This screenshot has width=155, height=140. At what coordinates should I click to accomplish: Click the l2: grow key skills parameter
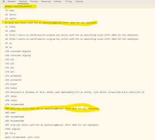pyautogui.click(x=51, y=23)
